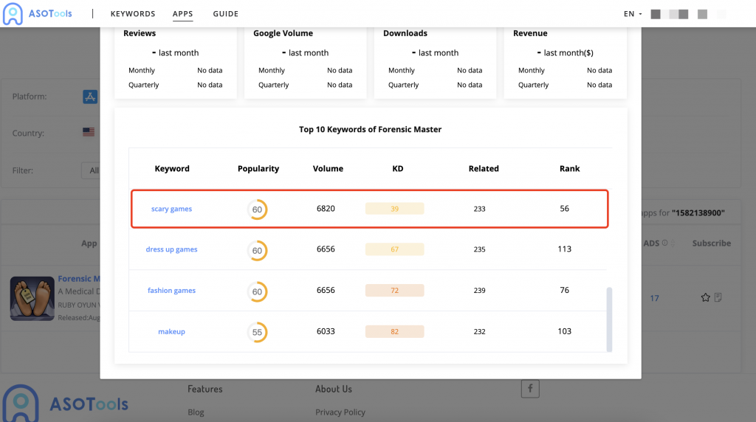Click the 'makeup' keyword link
Viewport: 756px width, 422px height.
pos(171,332)
